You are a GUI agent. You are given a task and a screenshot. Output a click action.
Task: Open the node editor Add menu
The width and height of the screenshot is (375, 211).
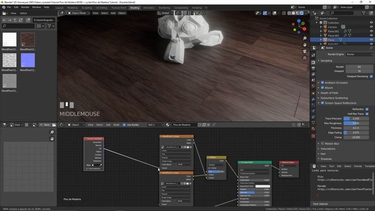click(x=108, y=125)
